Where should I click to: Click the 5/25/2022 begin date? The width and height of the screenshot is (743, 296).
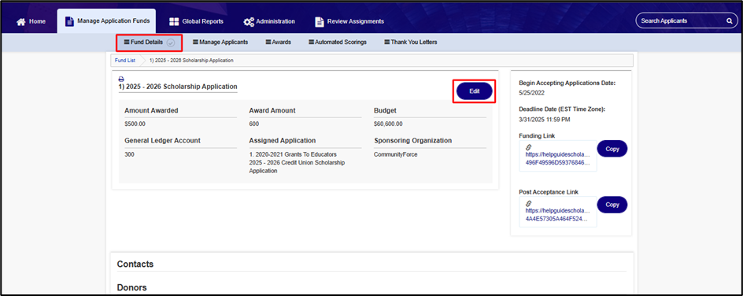point(531,93)
